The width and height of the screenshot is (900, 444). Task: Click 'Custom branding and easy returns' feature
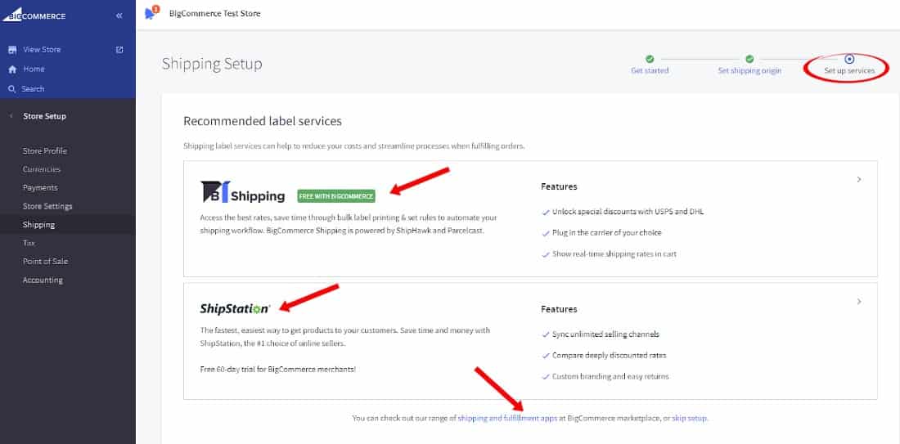(x=610, y=377)
